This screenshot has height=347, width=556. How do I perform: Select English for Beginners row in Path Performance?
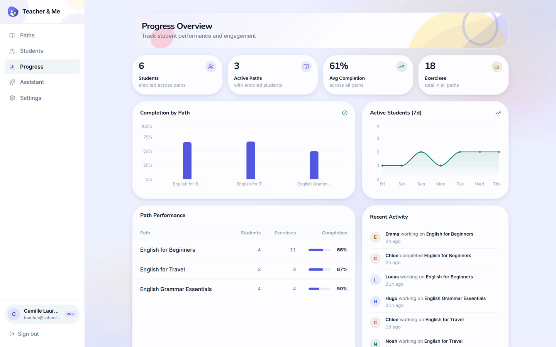pyautogui.click(x=244, y=250)
